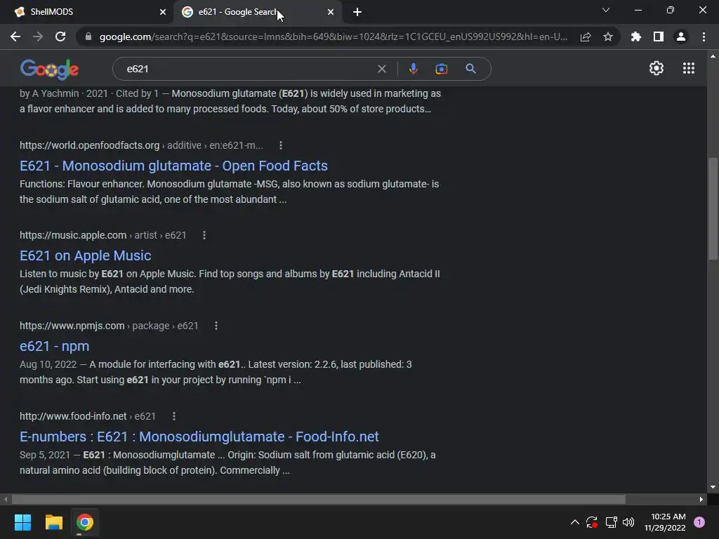This screenshot has height=539, width=719.
Task: Close the ShellMODS tab
Action: pyautogui.click(x=163, y=12)
